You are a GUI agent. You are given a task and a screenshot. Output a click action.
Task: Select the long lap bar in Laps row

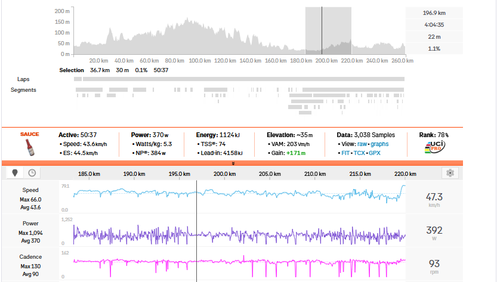tap(245, 79)
